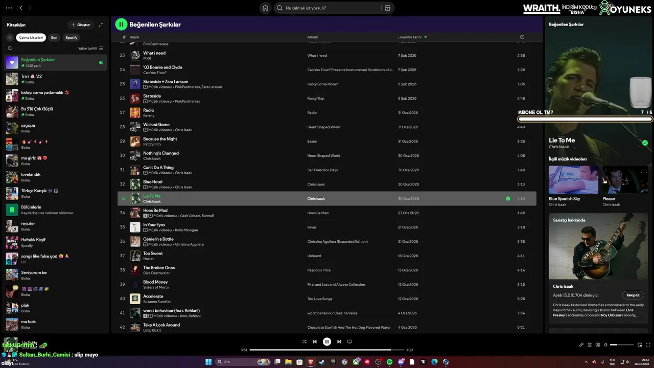Select 'Take A Look Around' track
The height and width of the screenshot is (368, 654).
pyautogui.click(x=327, y=327)
